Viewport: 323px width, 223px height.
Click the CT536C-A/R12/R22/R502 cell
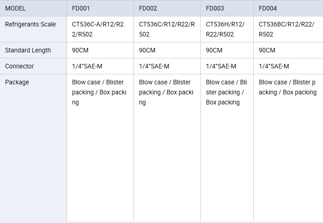coord(100,29)
